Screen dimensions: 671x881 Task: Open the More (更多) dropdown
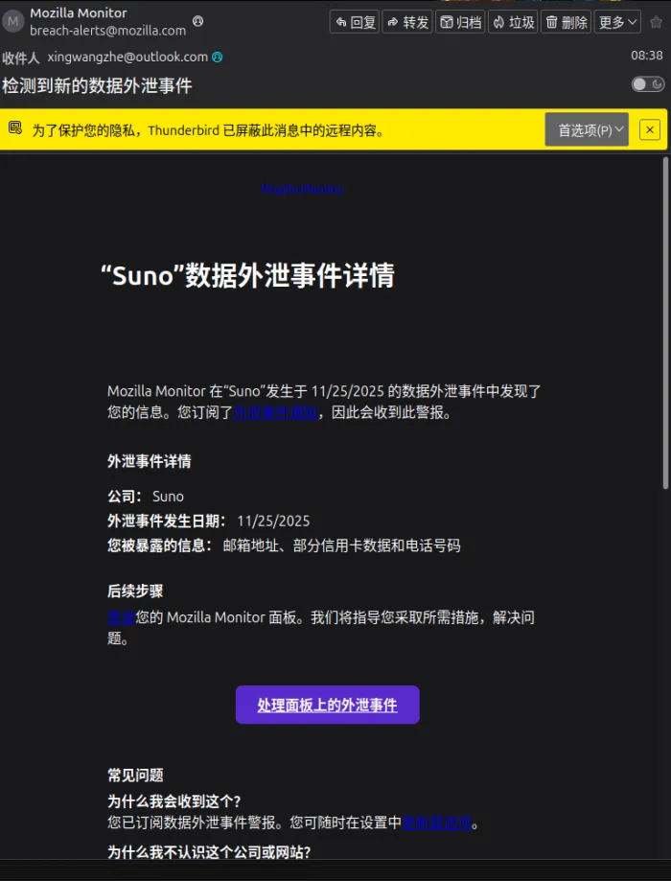(617, 22)
